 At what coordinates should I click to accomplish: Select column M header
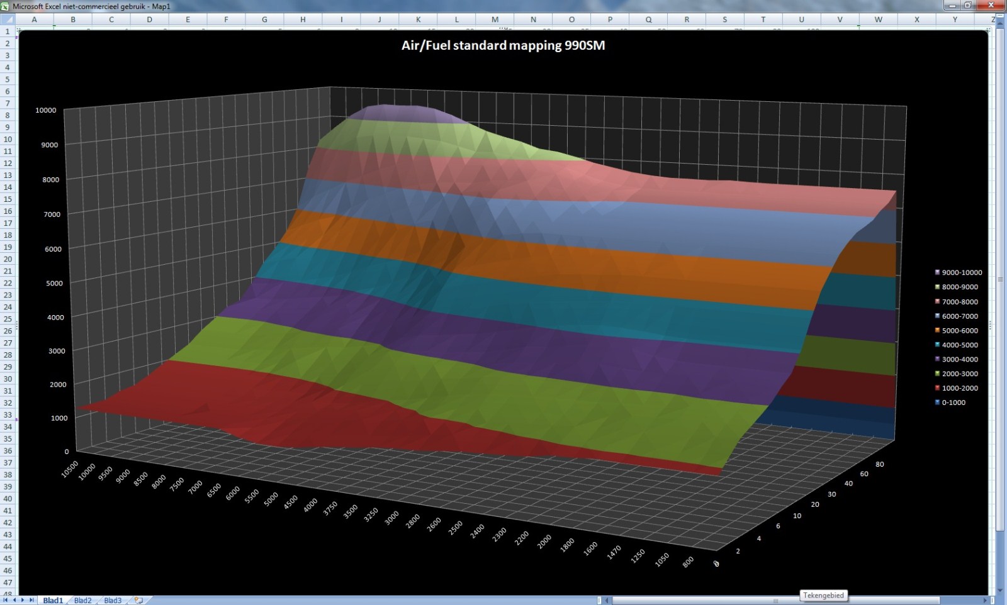click(495, 19)
